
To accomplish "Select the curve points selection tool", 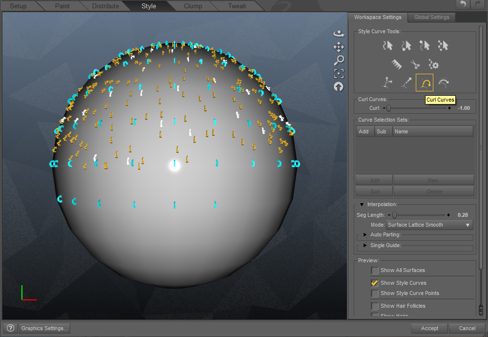I will [x=443, y=46].
